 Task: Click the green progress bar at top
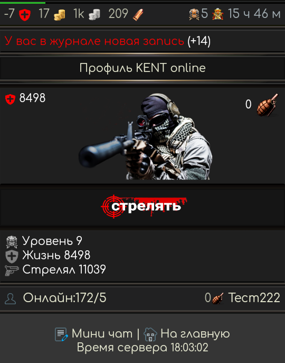(23, 3)
